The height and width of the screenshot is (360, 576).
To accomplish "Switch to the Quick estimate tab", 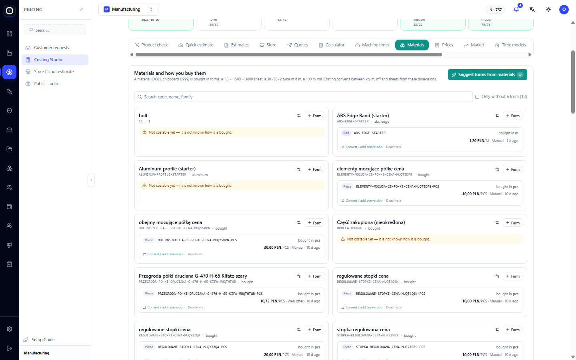I will 196,45.
